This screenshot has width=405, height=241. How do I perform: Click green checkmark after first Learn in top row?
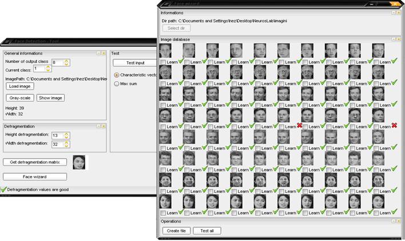click(x=181, y=61)
